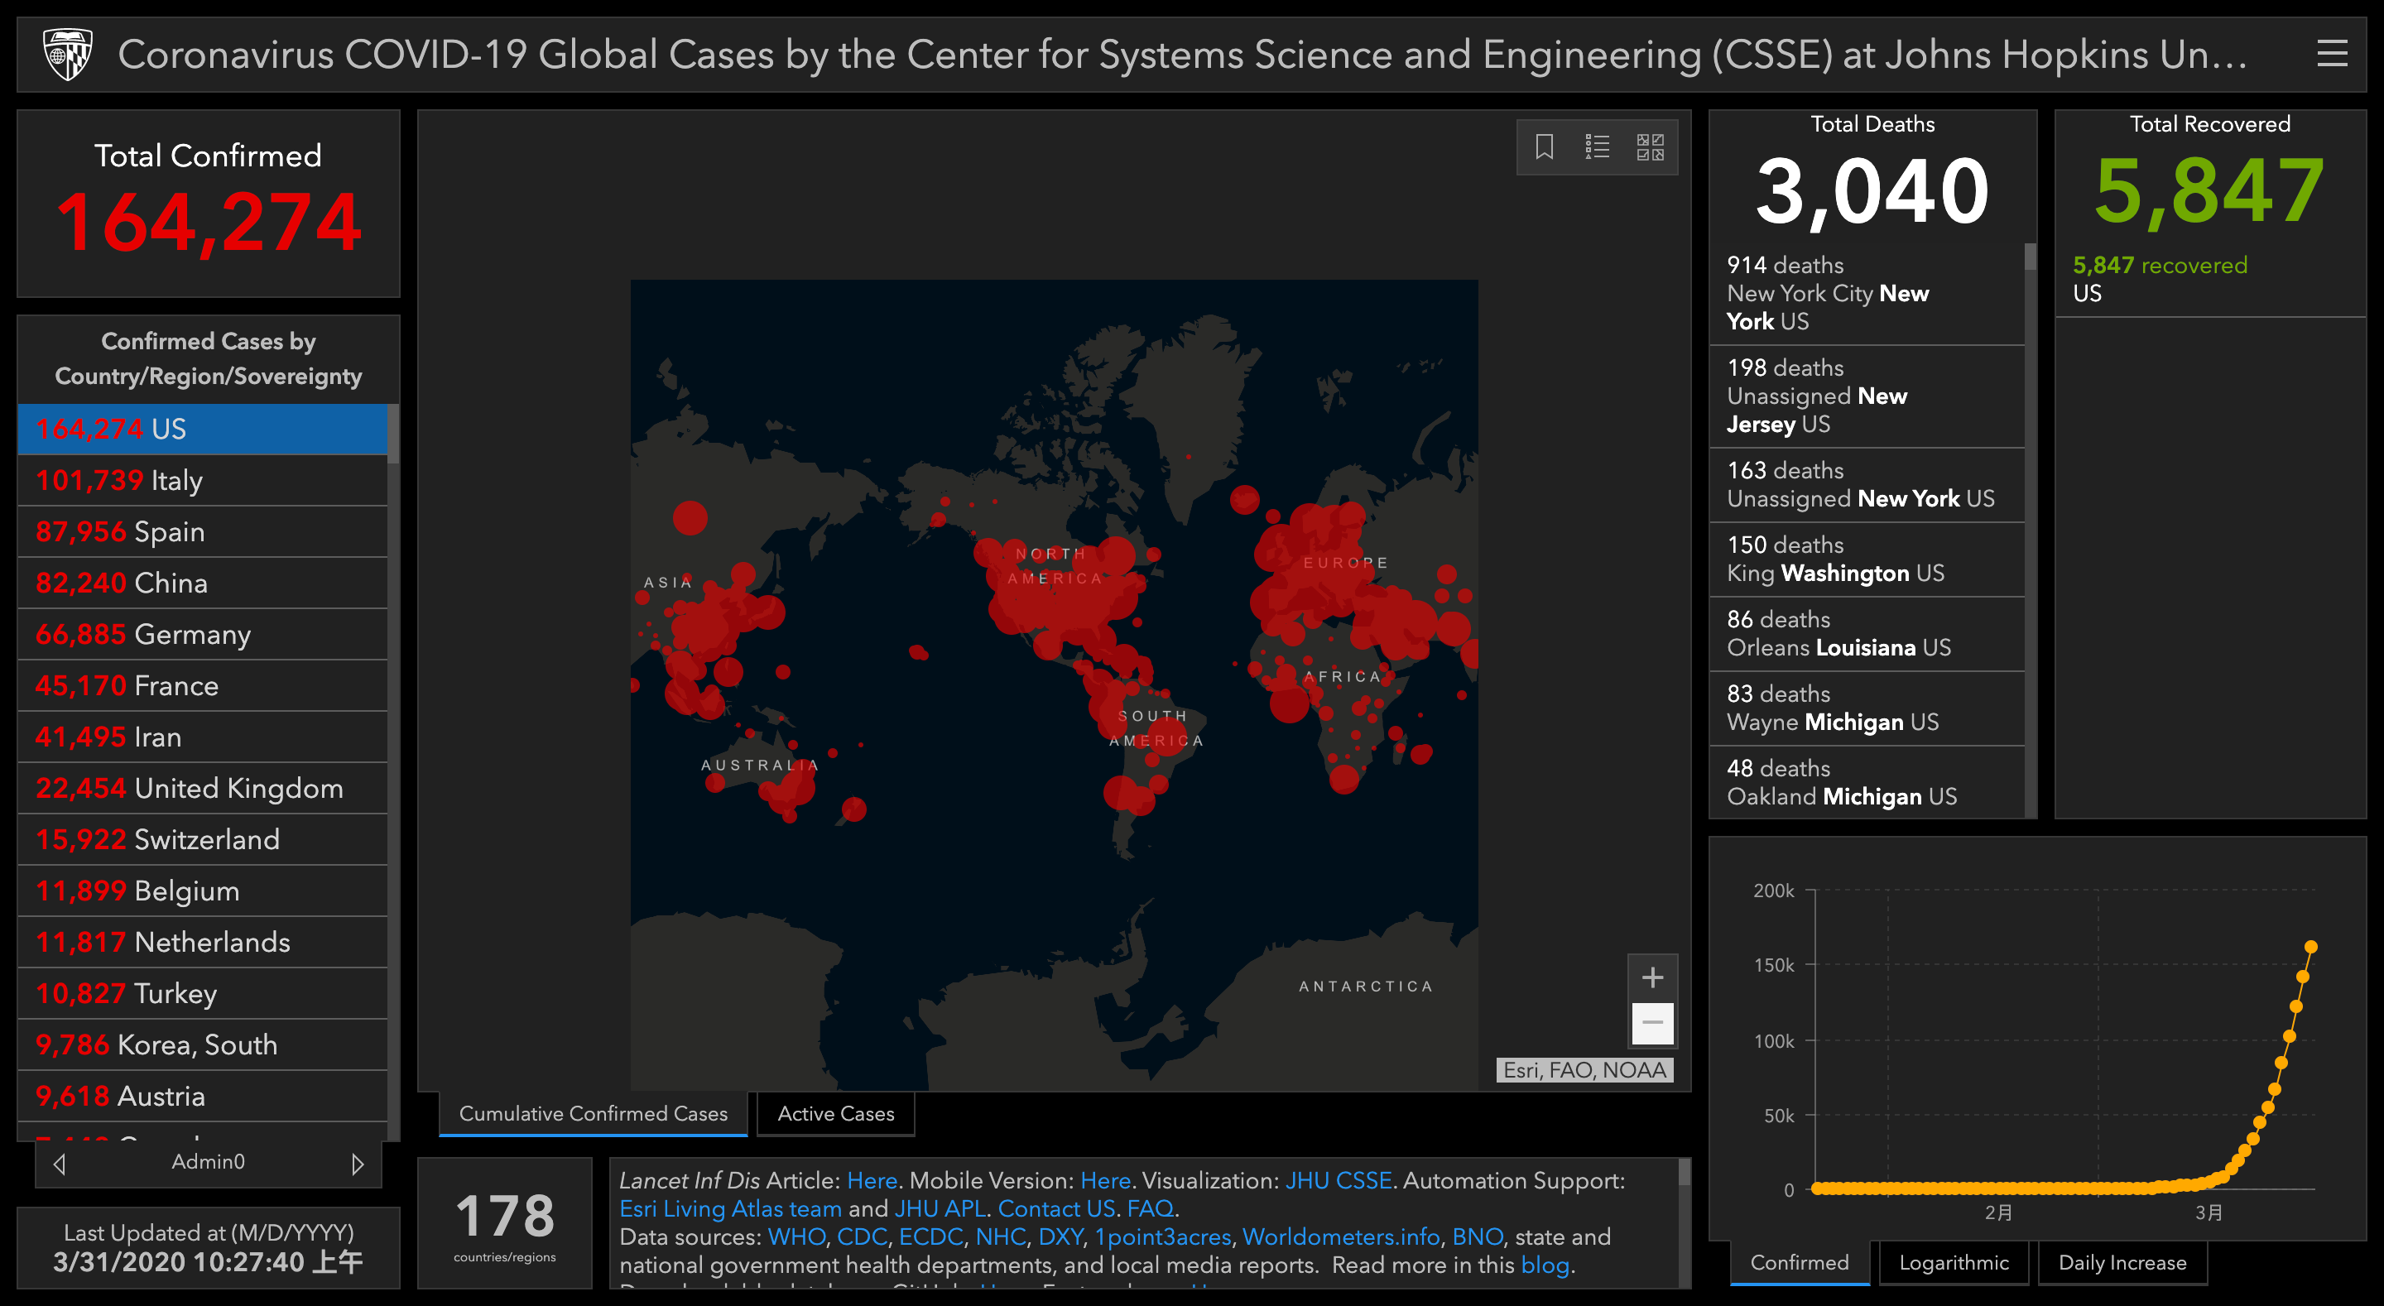Open the Worldometers.info link
Image resolution: width=2384 pixels, height=1306 pixels.
point(1341,1236)
